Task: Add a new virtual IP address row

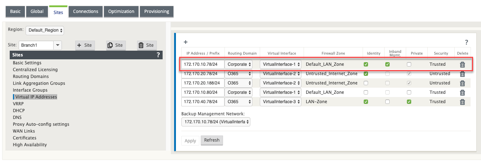Action: 186,42
